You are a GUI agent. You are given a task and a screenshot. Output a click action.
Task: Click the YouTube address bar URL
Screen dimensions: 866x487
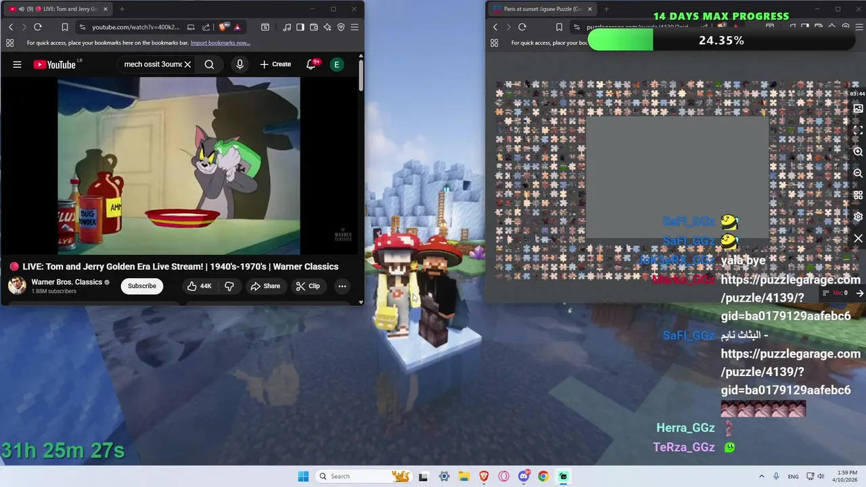(135, 27)
